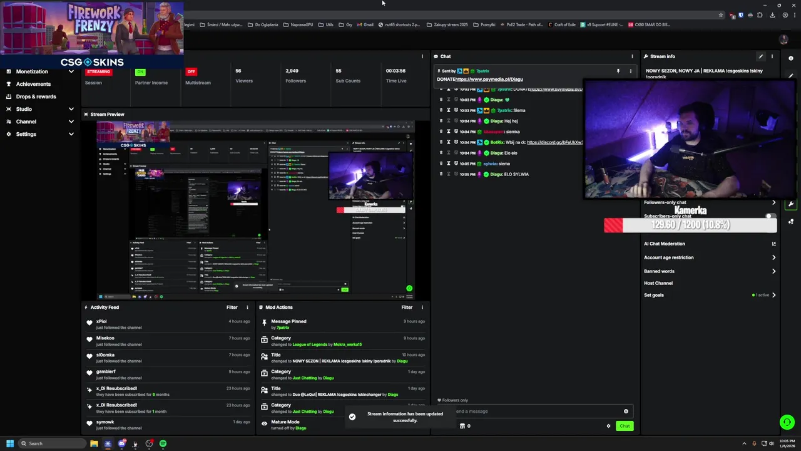Click the Windows taskbar Search box
The image size is (801, 451).
coord(51,443)
